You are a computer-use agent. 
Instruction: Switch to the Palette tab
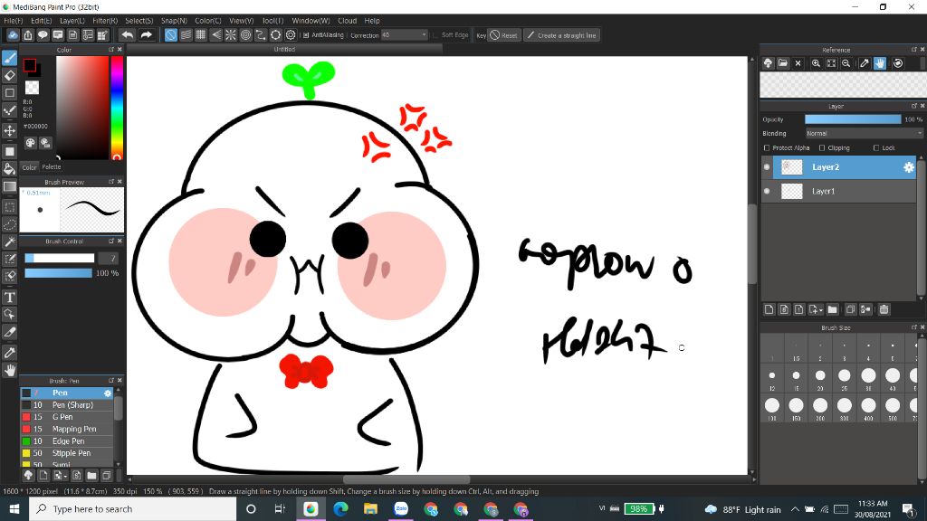52,167
